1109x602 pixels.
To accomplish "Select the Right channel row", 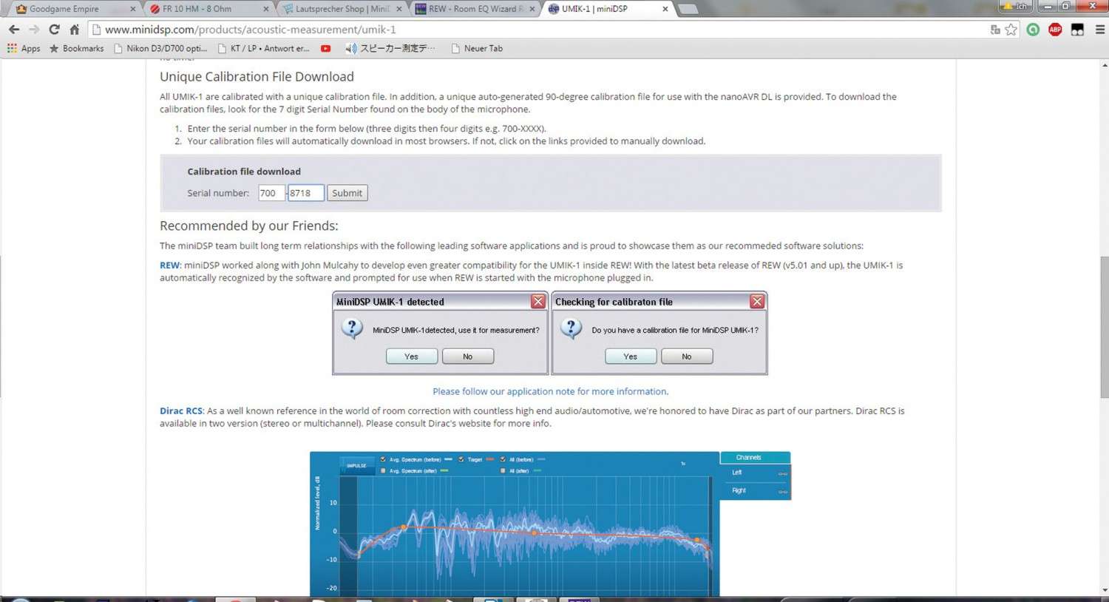I will tap(755, 490).
